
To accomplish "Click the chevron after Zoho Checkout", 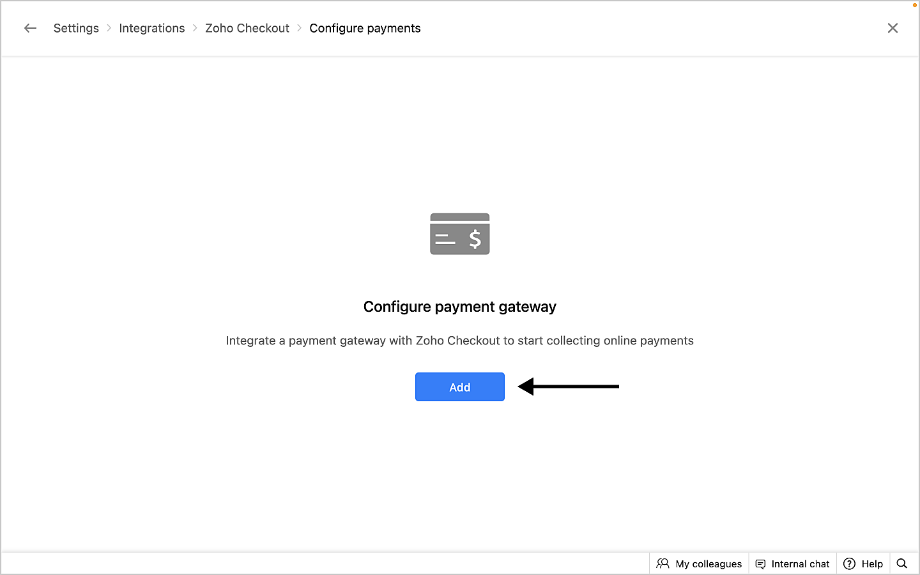I will pos(299,28).
